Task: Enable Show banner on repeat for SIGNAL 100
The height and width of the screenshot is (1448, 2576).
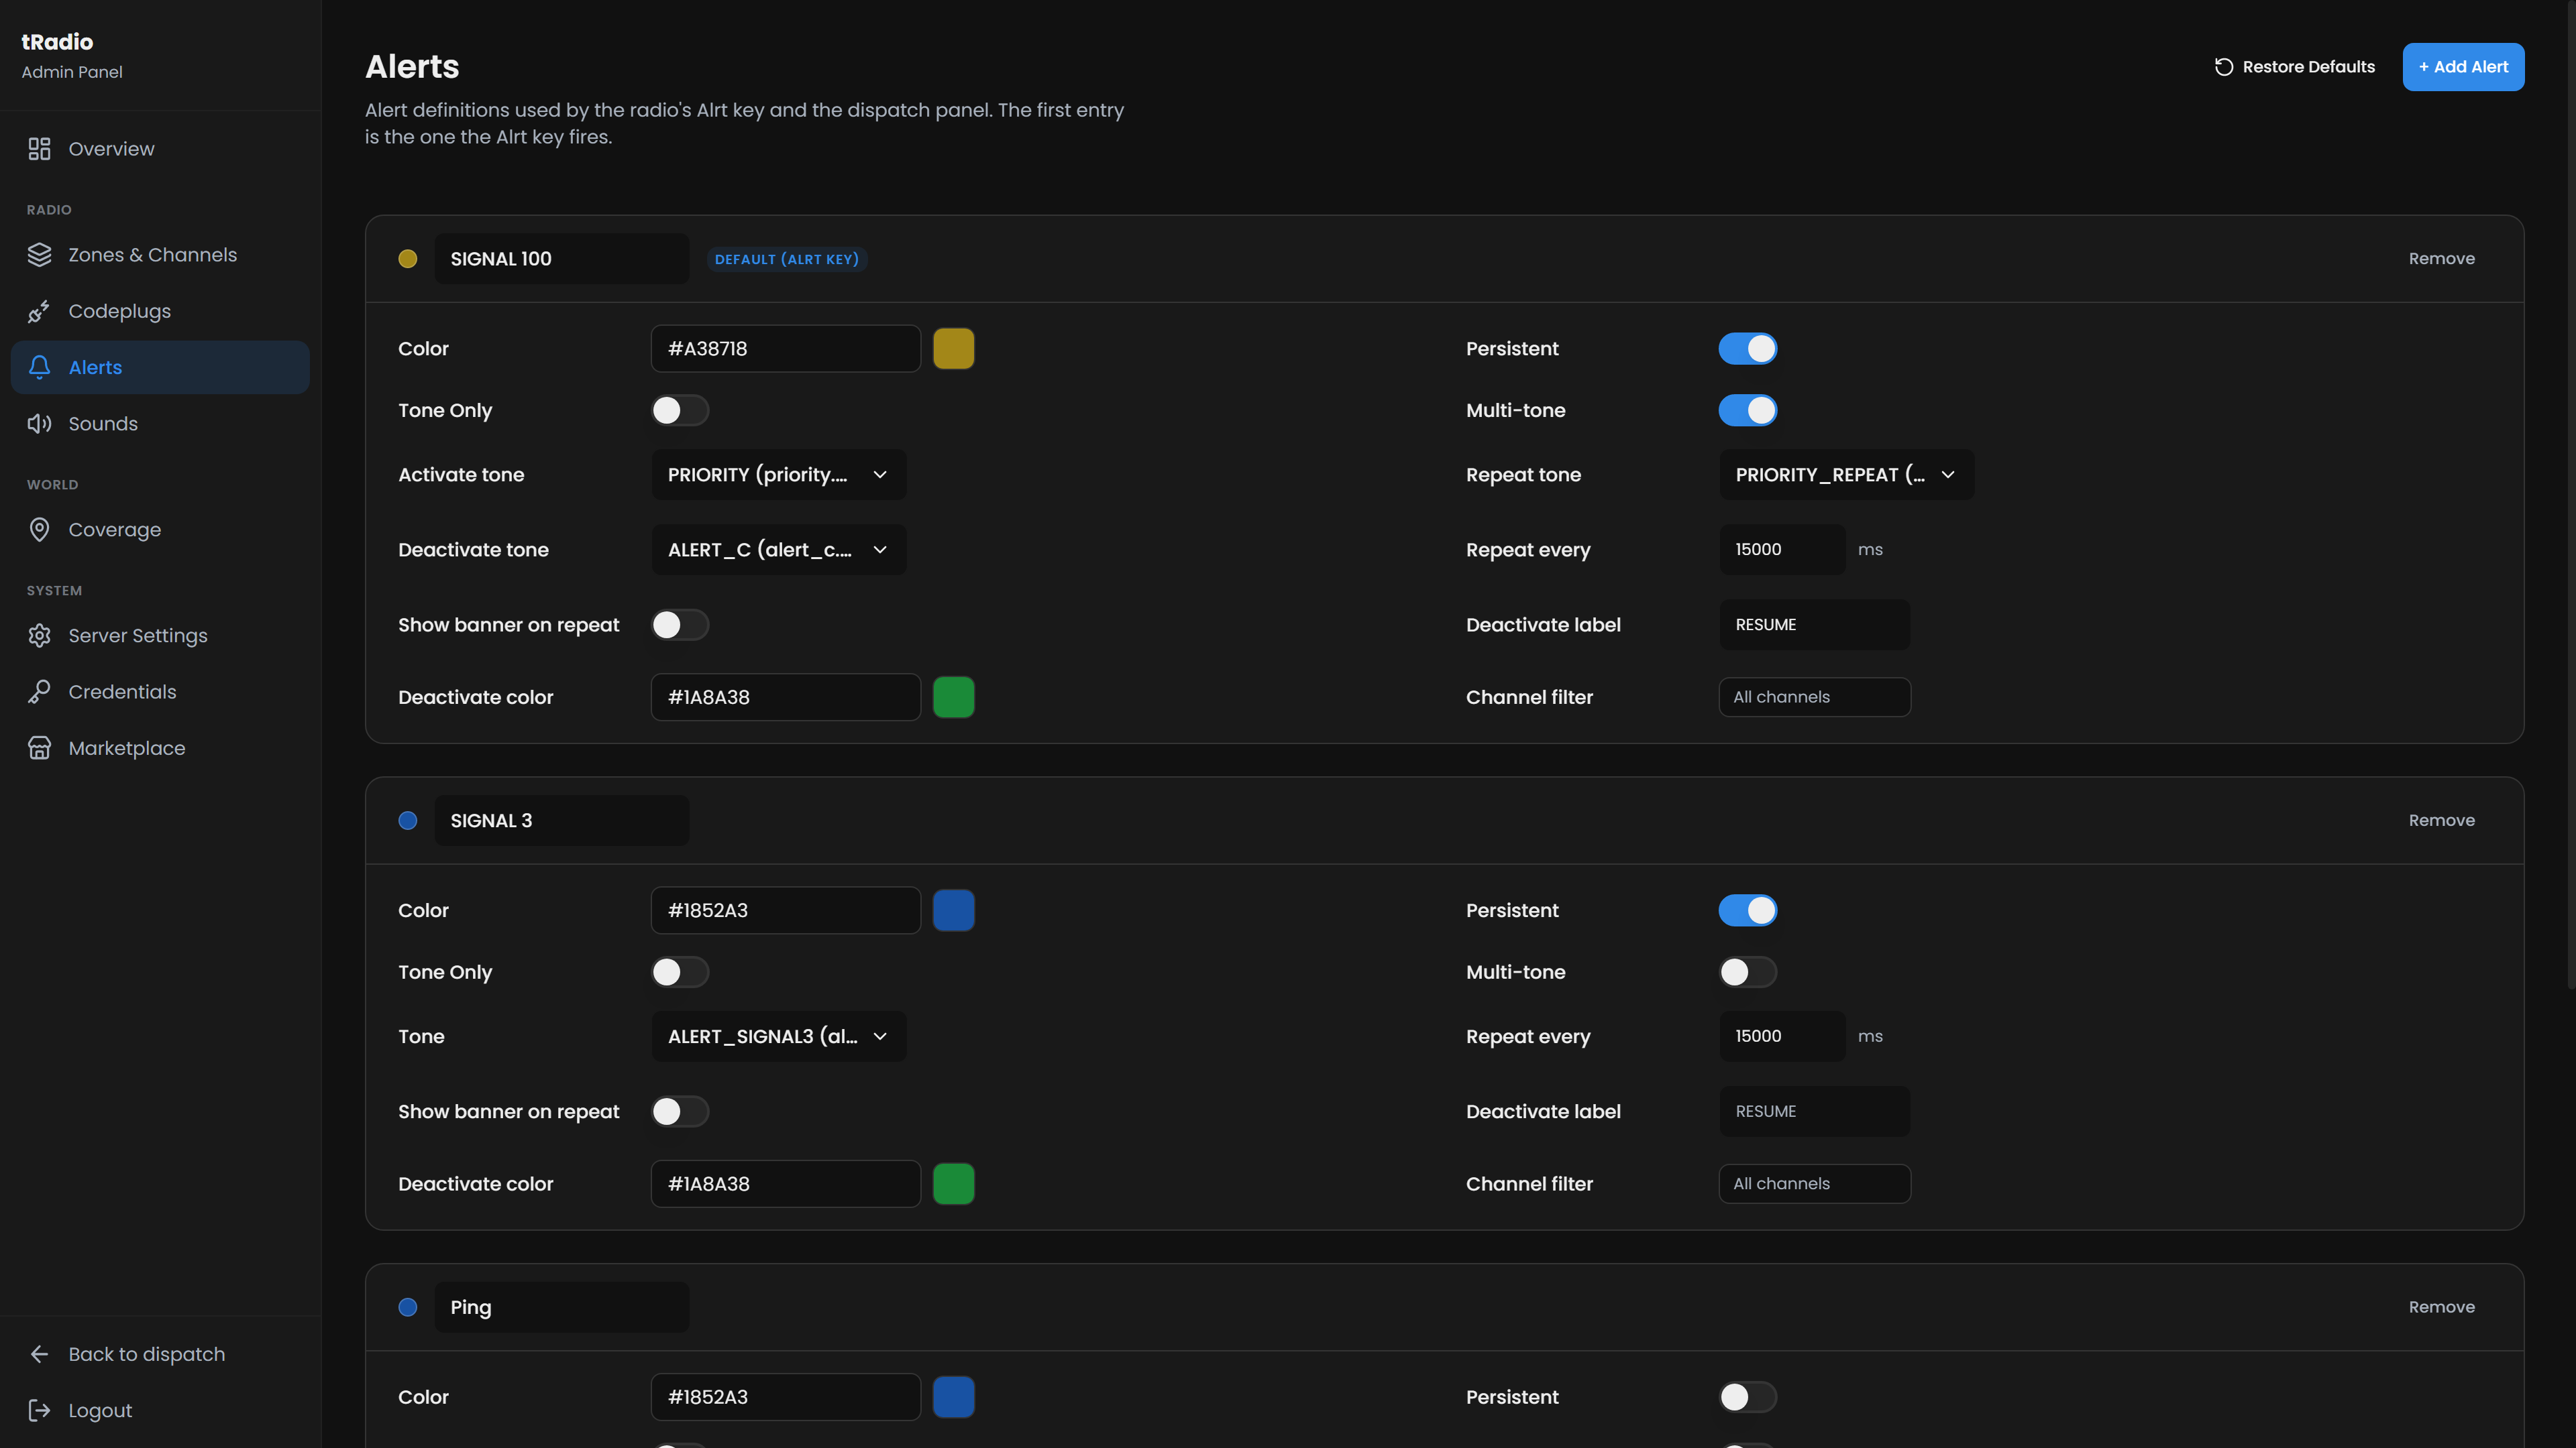Action: (x=680, y=625)
